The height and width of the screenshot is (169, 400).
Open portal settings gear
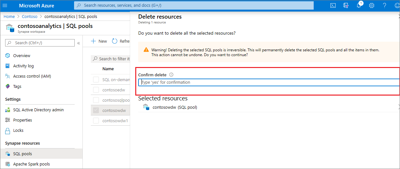click(x=372, y=5)
